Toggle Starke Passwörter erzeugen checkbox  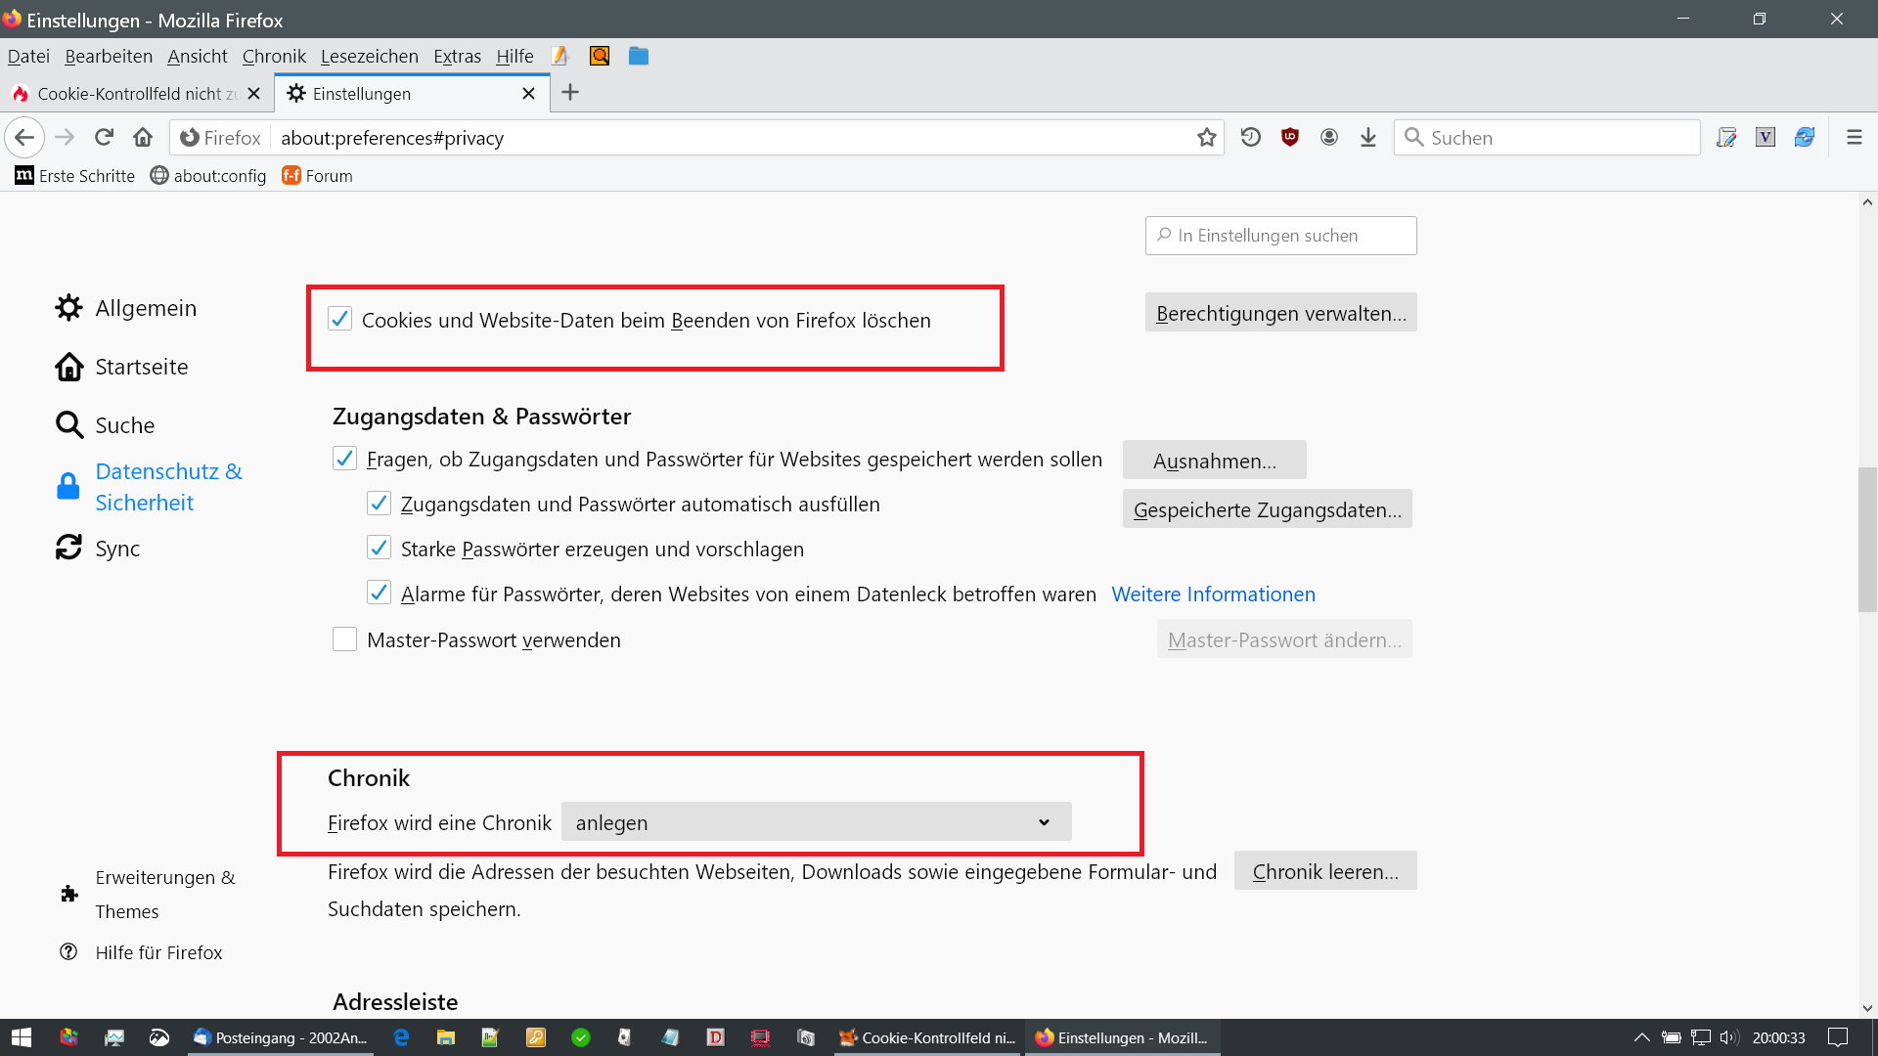tap(379, 548)
